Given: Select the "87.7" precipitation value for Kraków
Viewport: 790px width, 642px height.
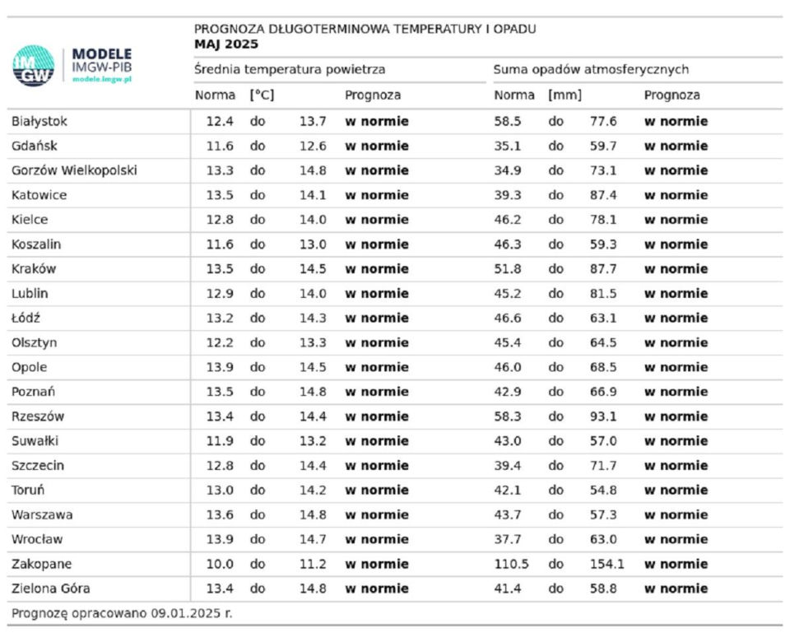Looking at the screenshot, I should 603,269.
